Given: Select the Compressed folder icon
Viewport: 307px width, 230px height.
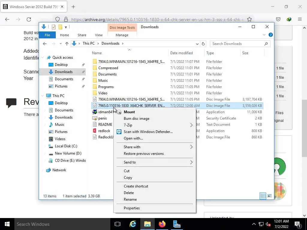Looking at the screenshot, I should click(95, 68).
